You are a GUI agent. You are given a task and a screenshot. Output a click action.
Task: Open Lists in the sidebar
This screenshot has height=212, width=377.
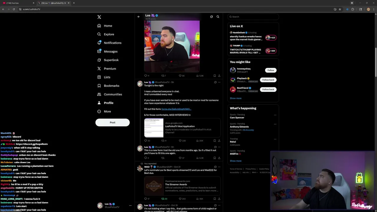104,77
